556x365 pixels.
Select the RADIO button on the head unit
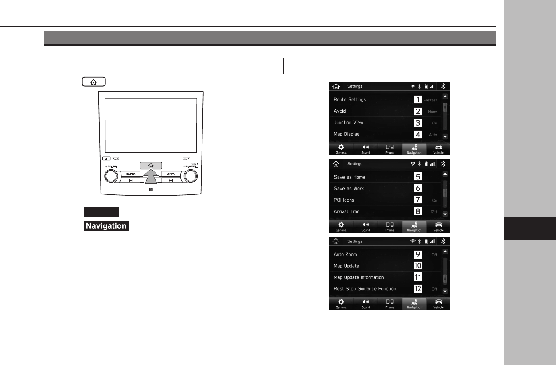(130, 174)
